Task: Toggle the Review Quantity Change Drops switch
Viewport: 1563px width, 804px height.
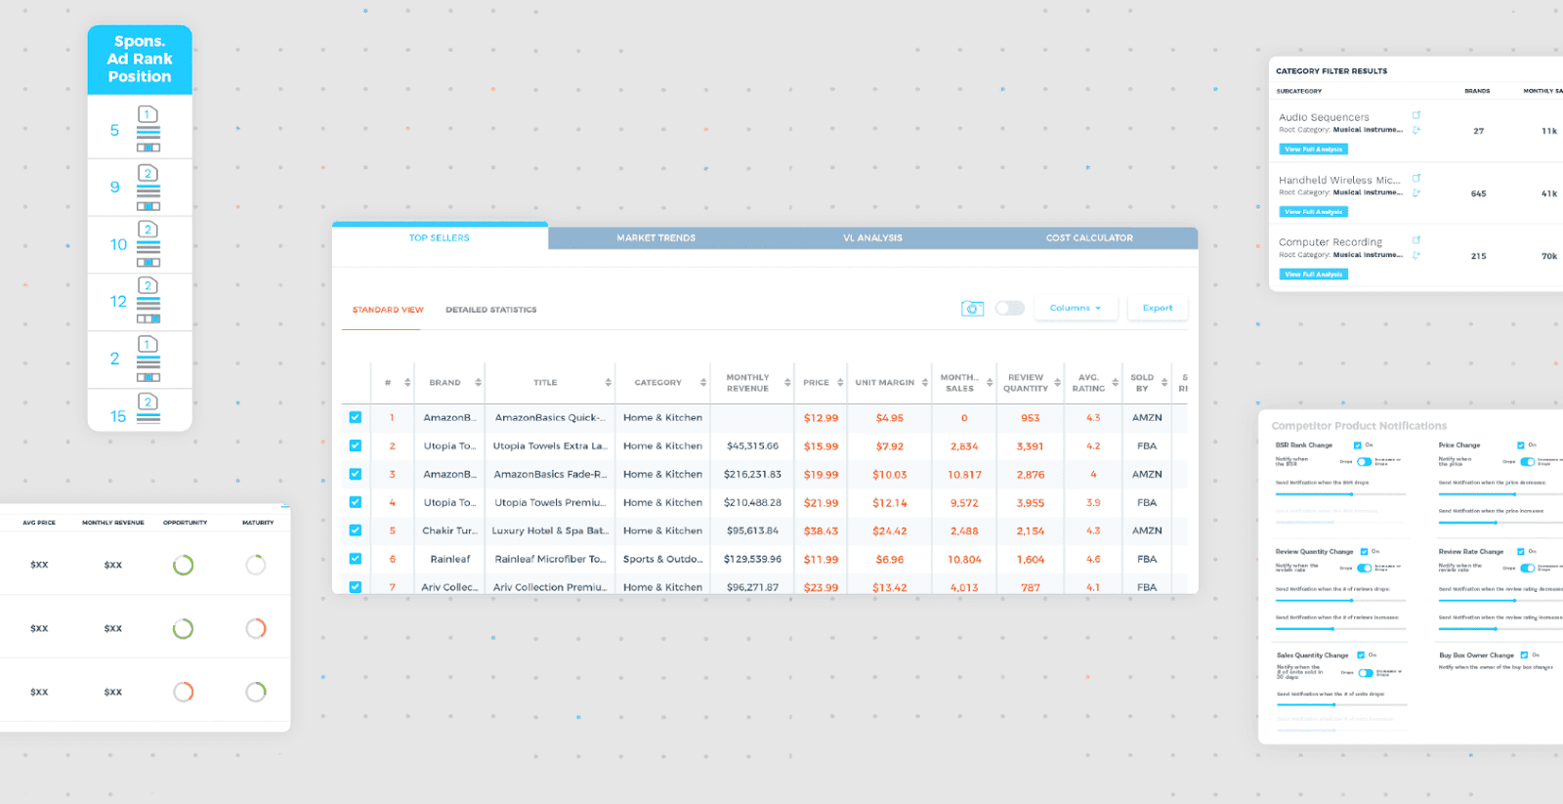Action: point(1364,568)
